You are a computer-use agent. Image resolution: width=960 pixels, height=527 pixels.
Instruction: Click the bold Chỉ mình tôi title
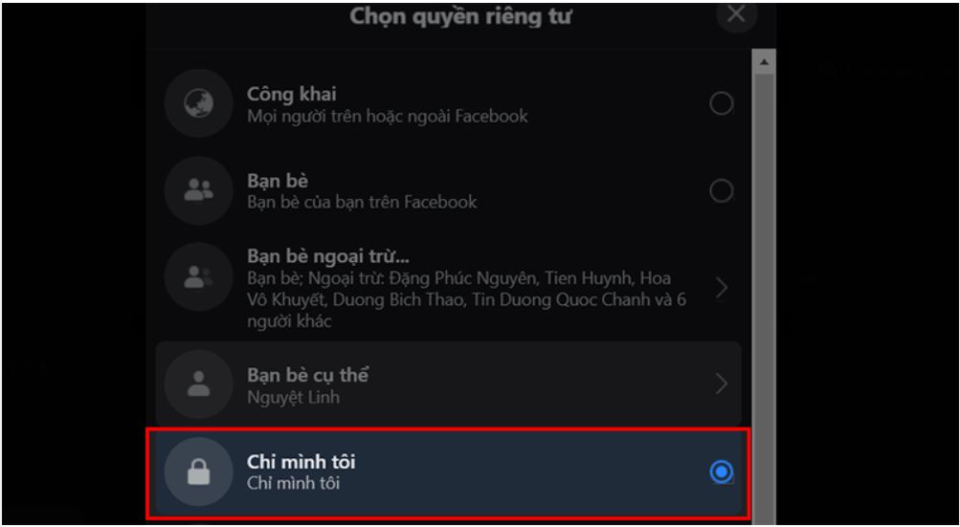(x=301, y=462)
